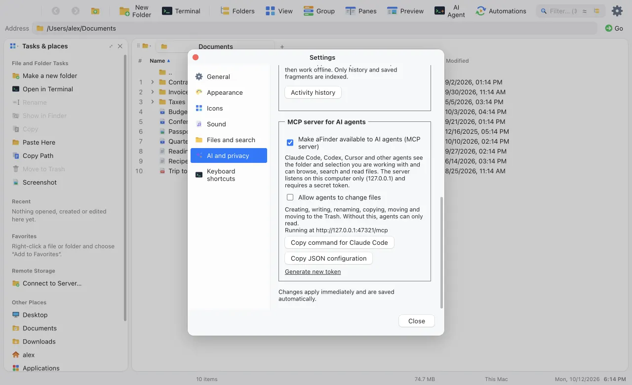The width and height of the screenshot is (632, 385).
Task: Select Sound in Settings sidebar
Action: tap(229, 124)
